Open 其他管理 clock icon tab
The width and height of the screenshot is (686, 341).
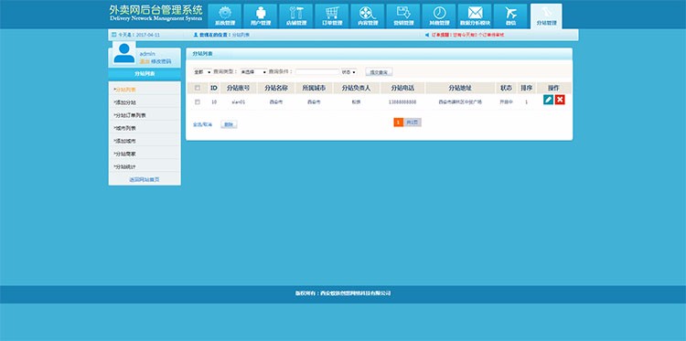pos(439,16)
